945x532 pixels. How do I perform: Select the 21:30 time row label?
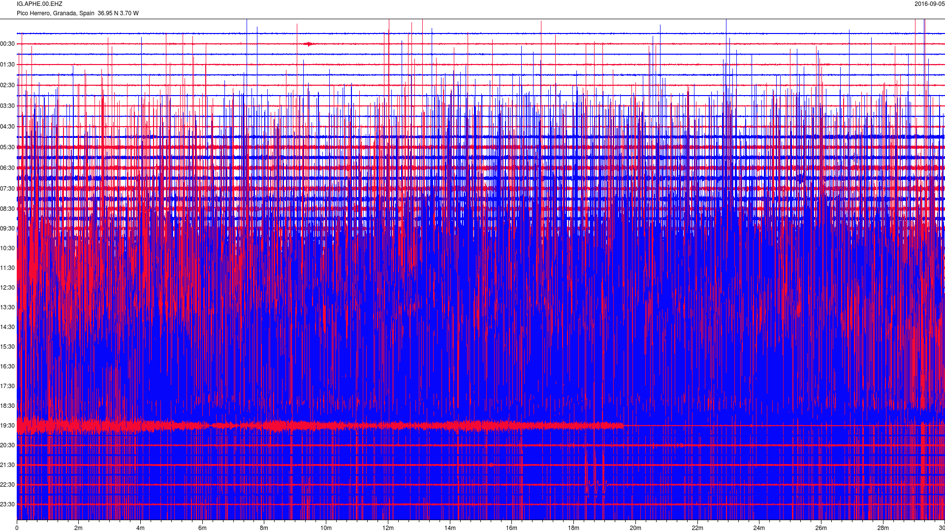click(x=7, y=465)
